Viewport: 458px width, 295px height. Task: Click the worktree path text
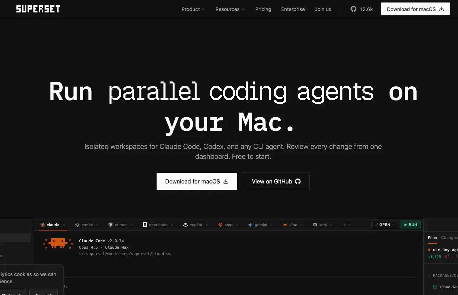tap(125, 254)
